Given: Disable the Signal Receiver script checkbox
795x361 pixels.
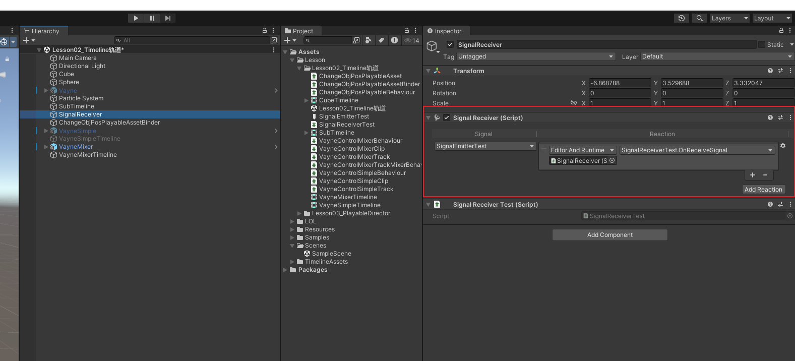Looking at the screenshot, I should [446, 117].
